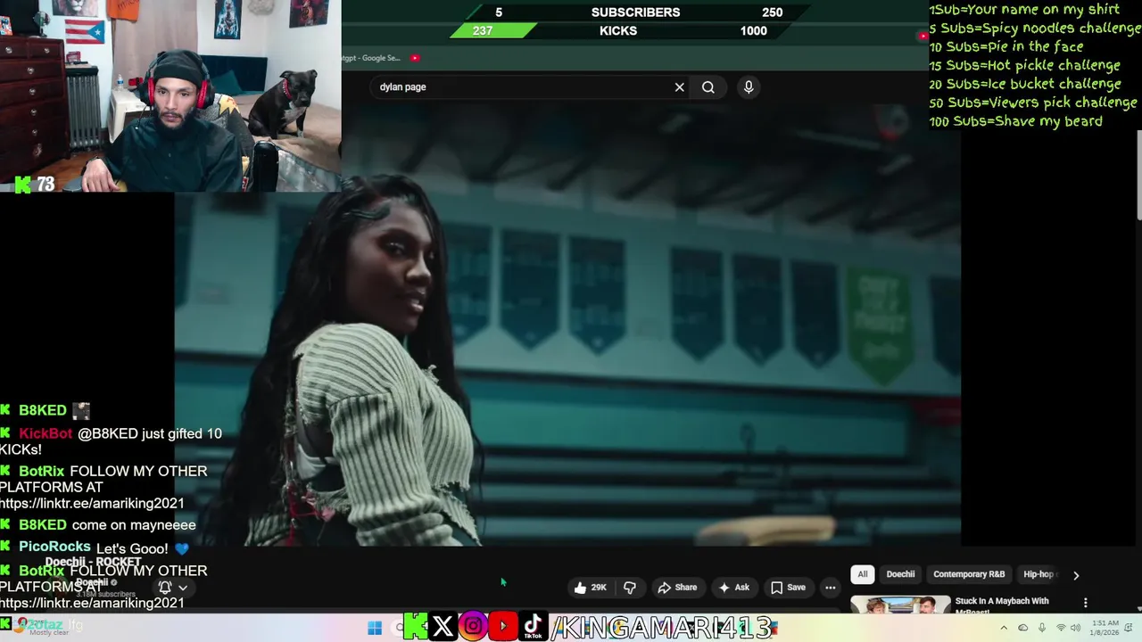Like the video with thumbs-up icon

(x=580, y=588)
